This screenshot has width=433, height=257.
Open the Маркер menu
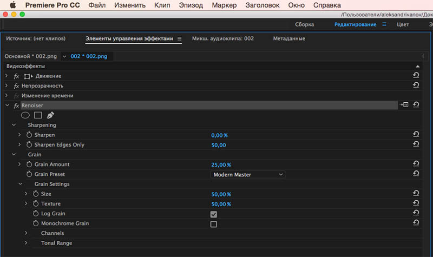[x=224, y=5]
